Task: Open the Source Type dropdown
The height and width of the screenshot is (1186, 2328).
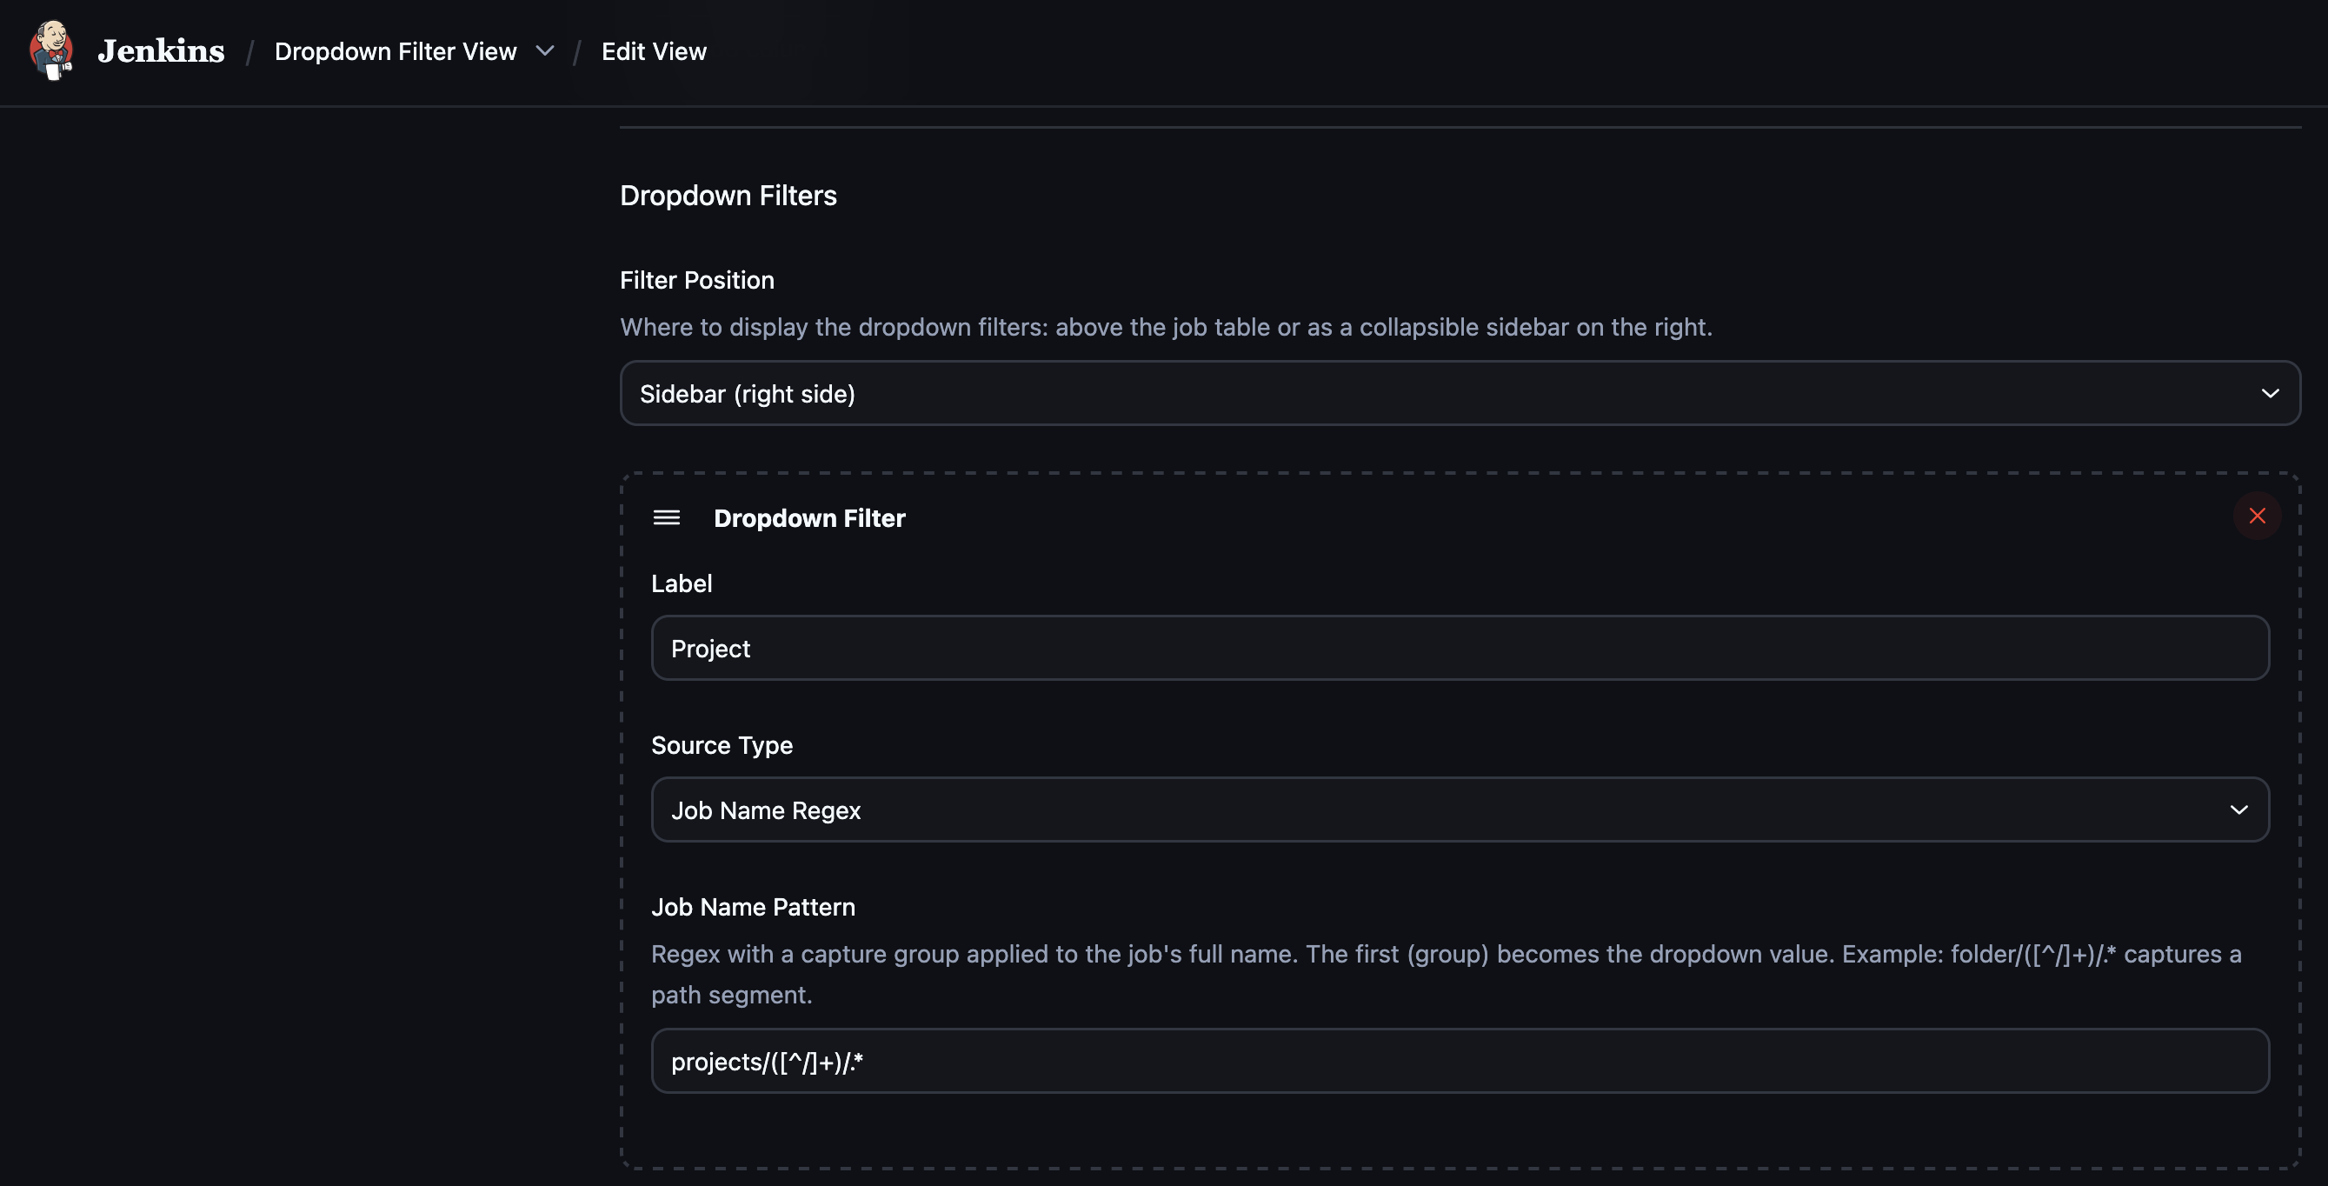Action: (1459, 809)
